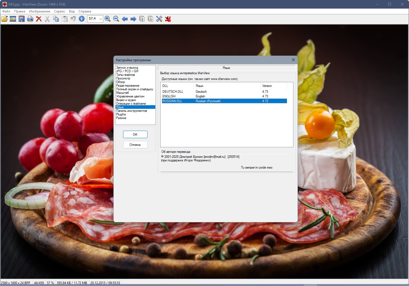This screenshot has height=286, width=409.
Task: Select Панель инструментов in settings category list
Action: click(x=132, y=111)
